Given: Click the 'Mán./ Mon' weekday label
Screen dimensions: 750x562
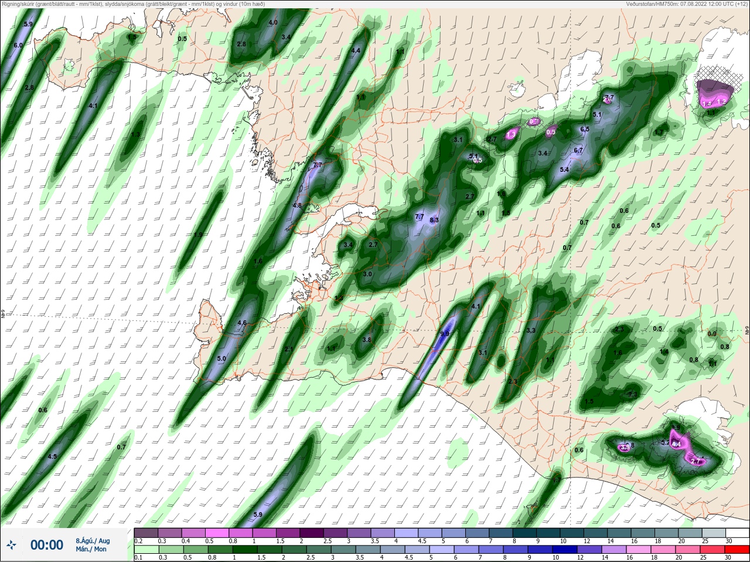Looking at the screenshot, I should coord(91,549).
